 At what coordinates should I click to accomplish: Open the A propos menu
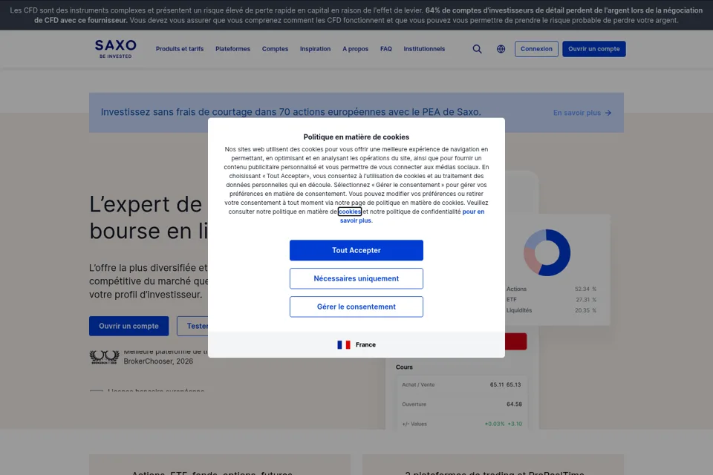[355, 49]
